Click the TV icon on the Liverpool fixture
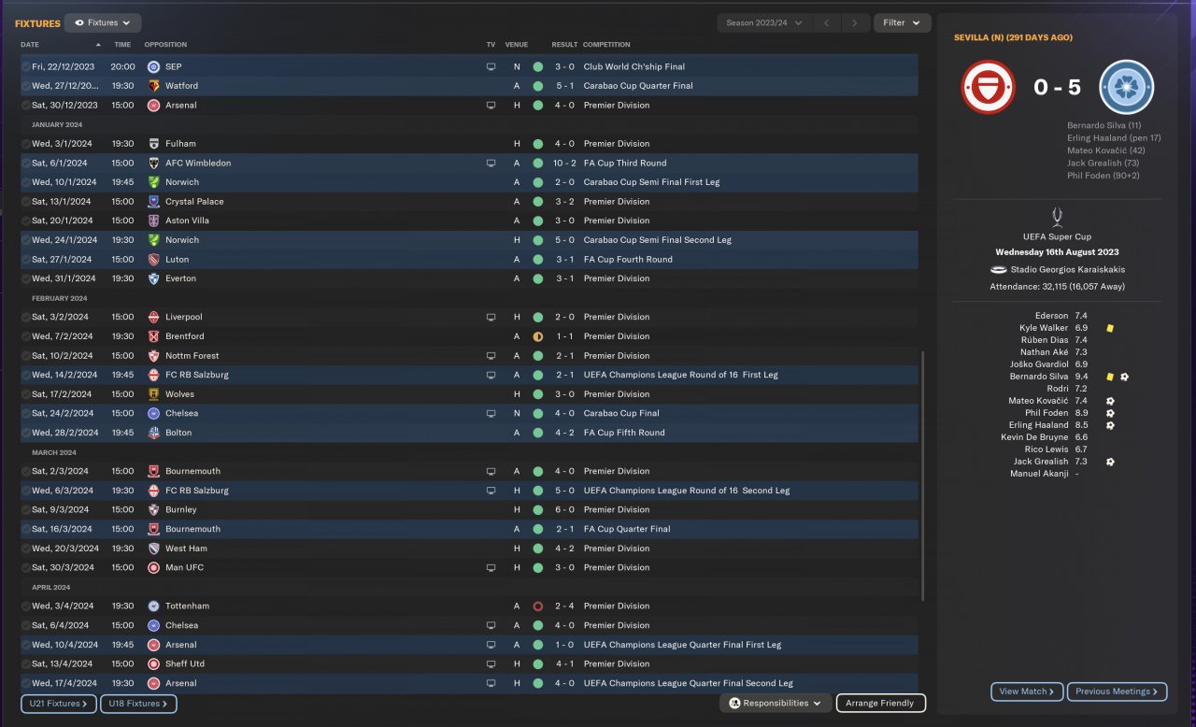1196x727 pixels. [x=491, y=318]
